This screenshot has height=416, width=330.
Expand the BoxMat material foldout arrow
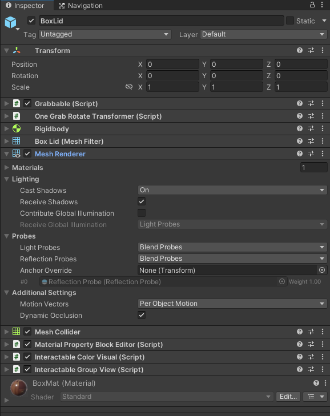7,400
